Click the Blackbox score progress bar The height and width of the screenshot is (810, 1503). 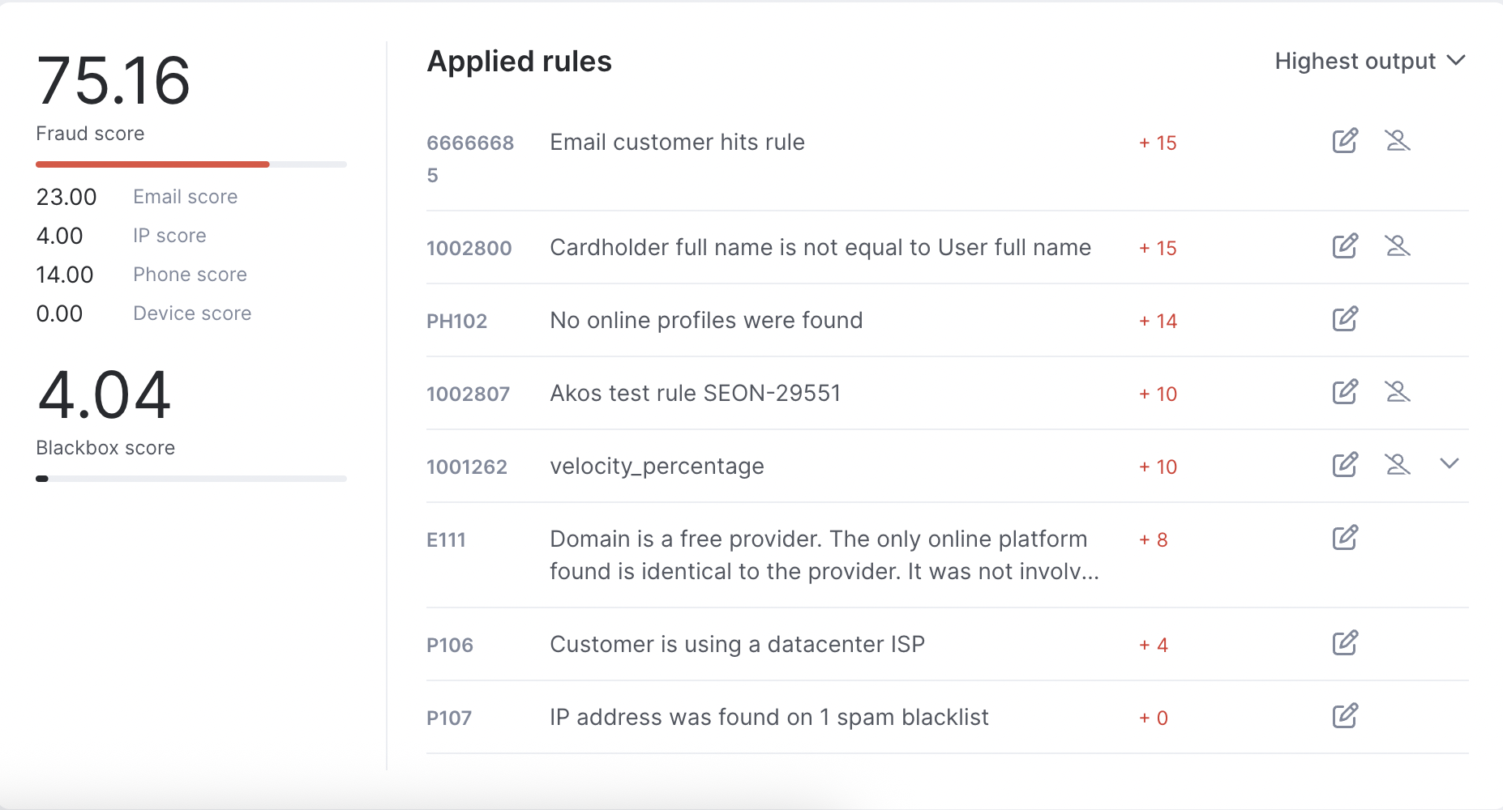(191, 479)
